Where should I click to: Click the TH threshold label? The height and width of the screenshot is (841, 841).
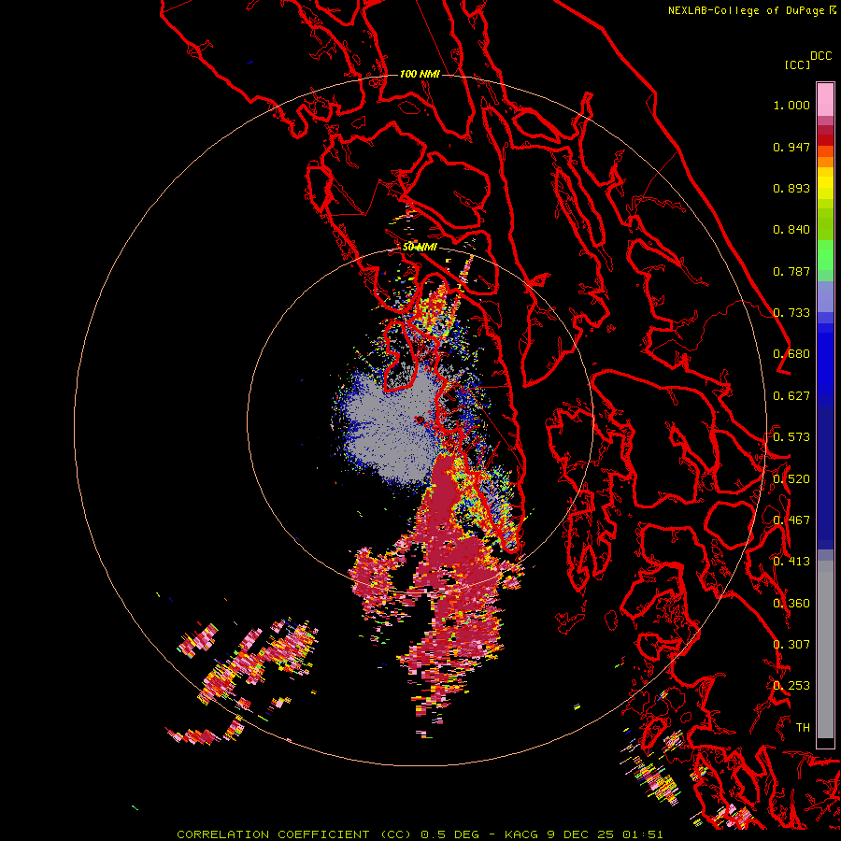coord(803,728)
